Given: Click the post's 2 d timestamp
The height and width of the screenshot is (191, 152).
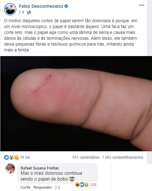Looking at the screenshot, I should 21,12.
